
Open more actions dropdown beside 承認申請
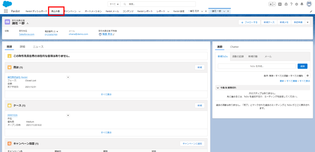point(308,22)
